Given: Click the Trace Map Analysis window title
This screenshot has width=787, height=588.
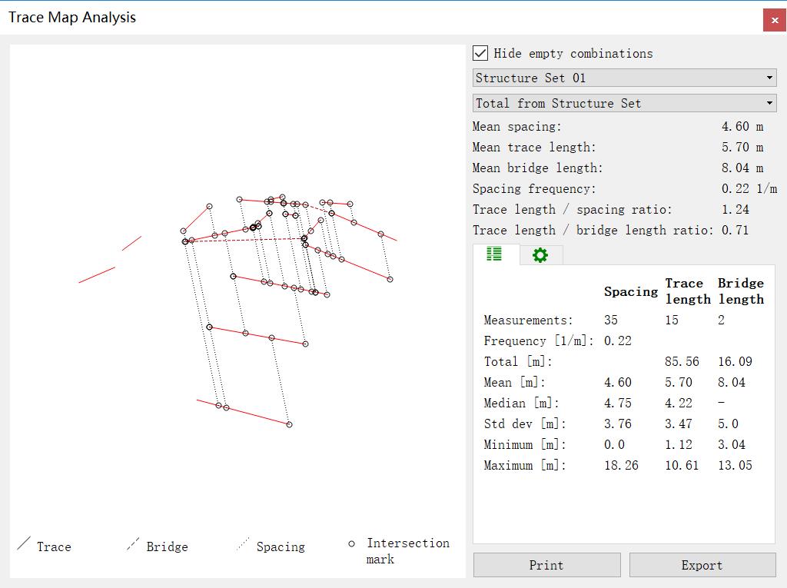Looking at the screenshot, I should (x=72, y=17).
